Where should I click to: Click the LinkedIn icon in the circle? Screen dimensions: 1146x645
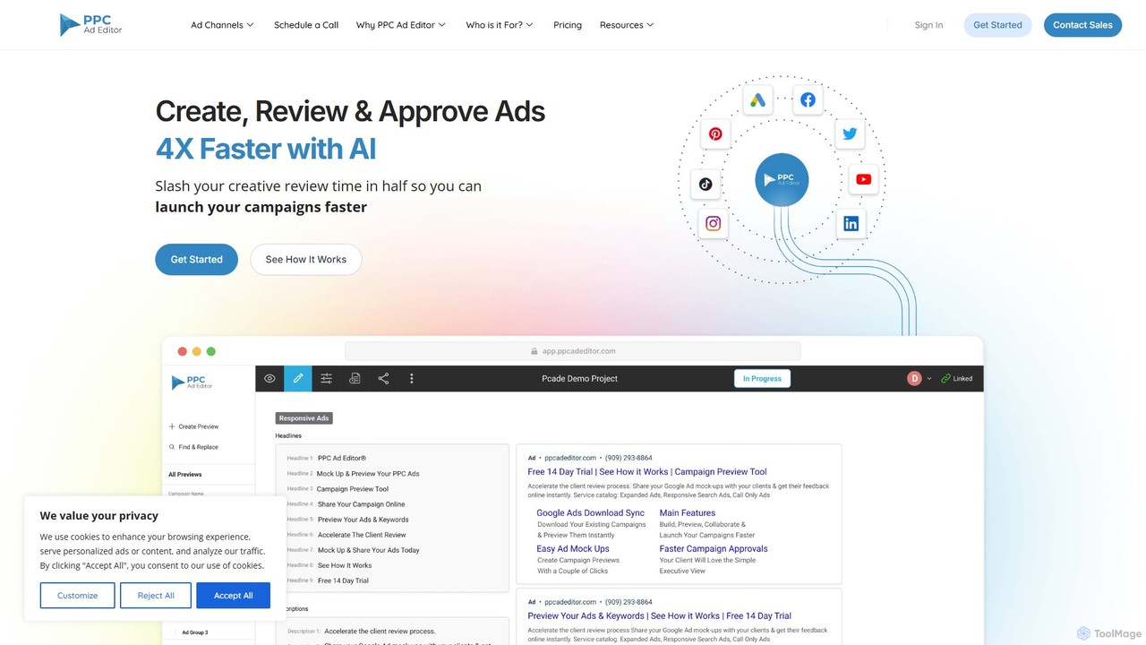pos(851,224)
